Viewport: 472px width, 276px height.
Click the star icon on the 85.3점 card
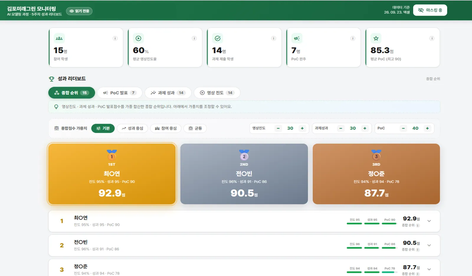click(376, 38)
